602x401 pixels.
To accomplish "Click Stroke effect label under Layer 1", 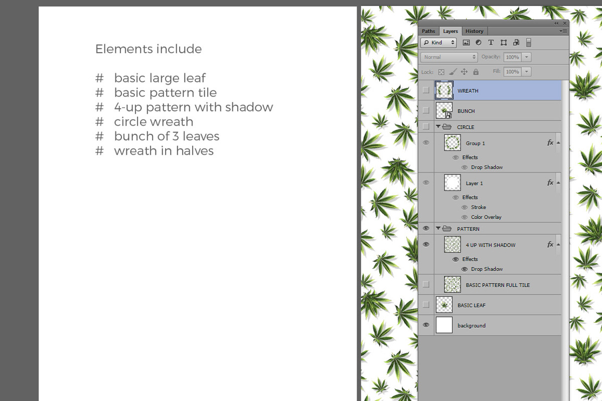I will [479, 207].
